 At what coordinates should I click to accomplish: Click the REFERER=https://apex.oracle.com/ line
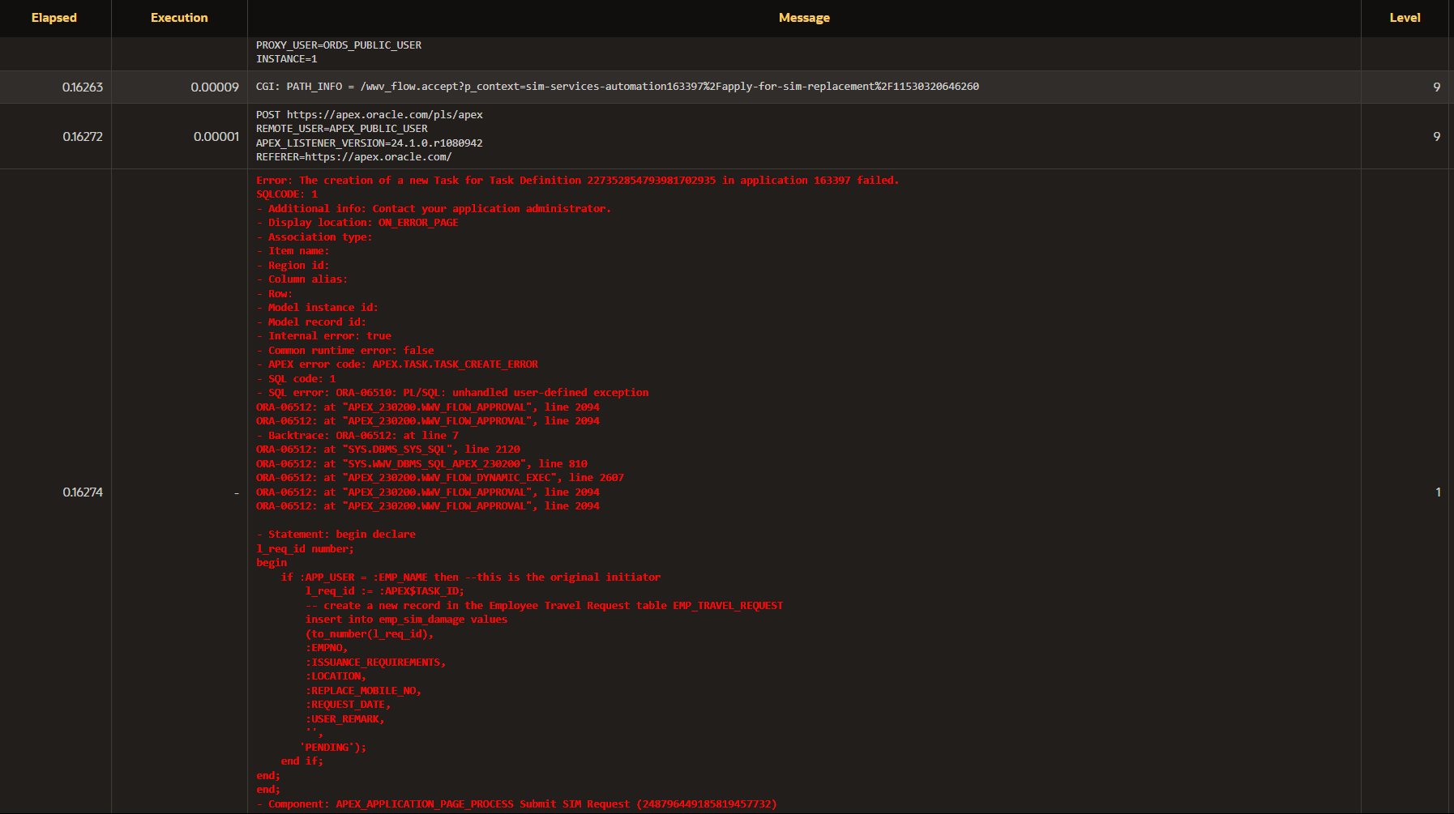coord(353,157)
